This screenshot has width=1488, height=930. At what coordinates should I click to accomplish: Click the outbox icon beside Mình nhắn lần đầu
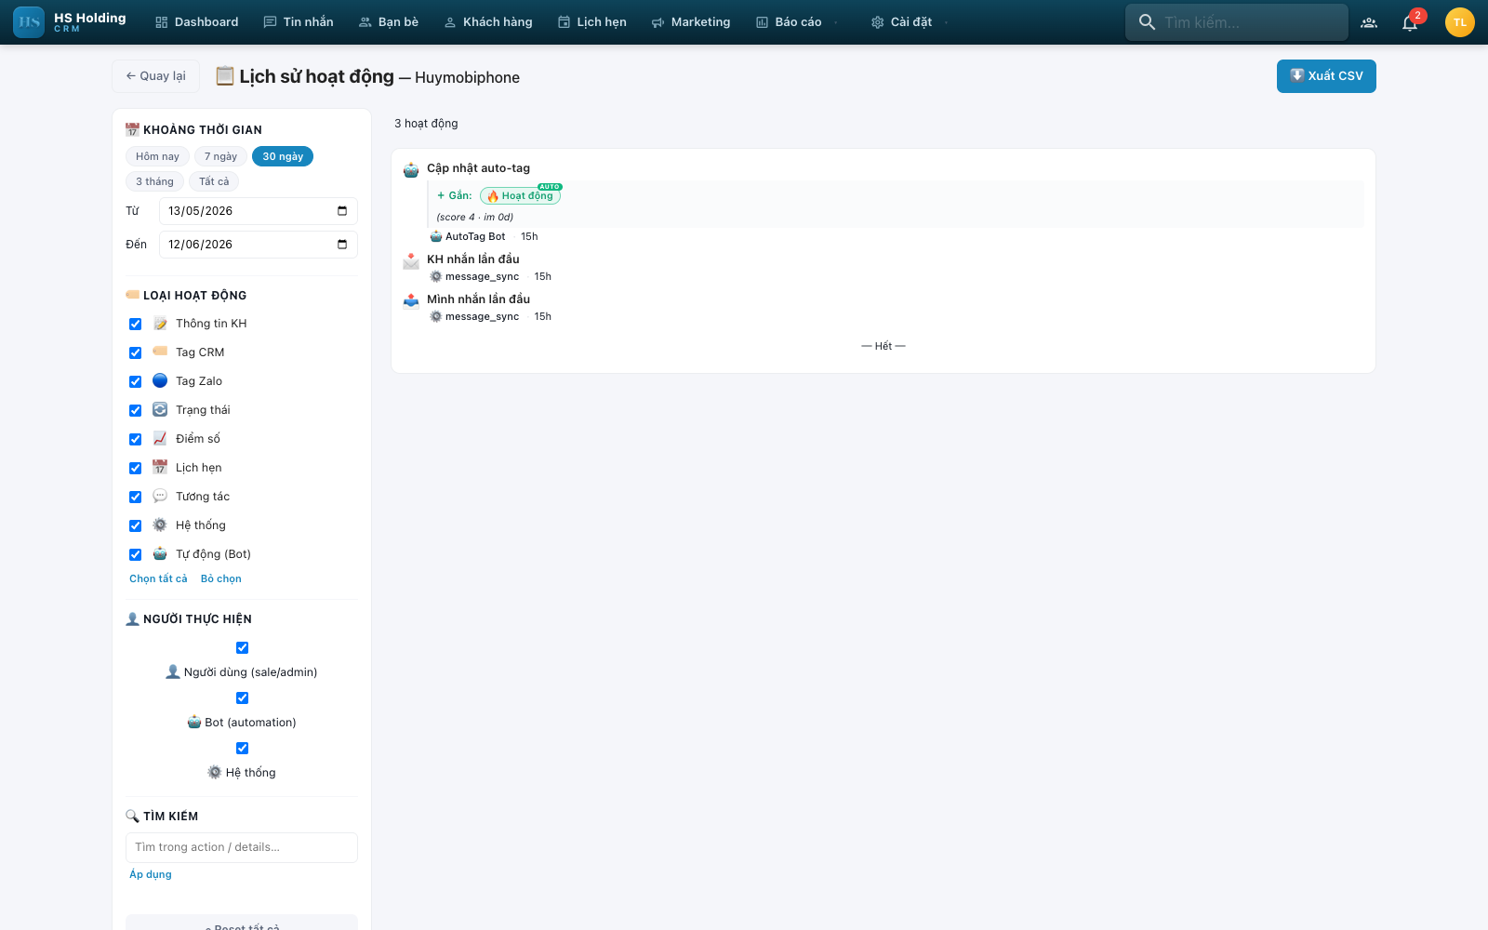pos(411,300)
